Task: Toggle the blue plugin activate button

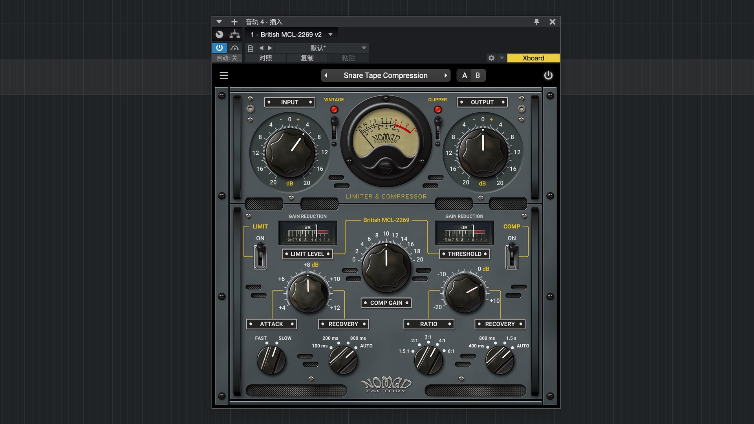Action: coord(220,48)
